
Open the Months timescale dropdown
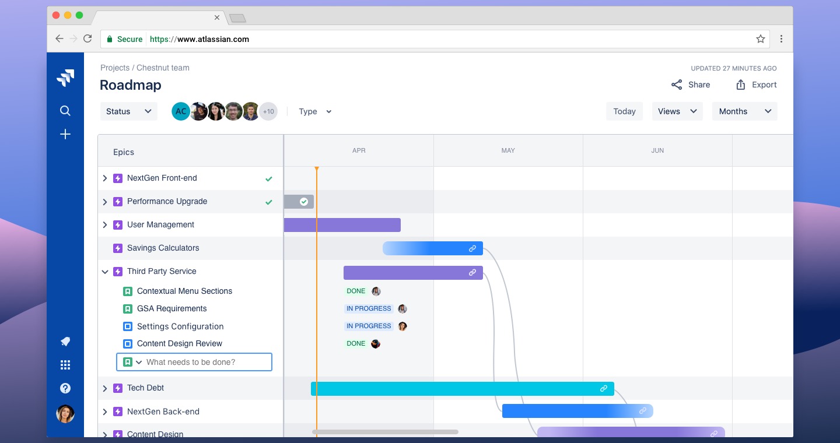pyautogui.click(x=744, y=111)
